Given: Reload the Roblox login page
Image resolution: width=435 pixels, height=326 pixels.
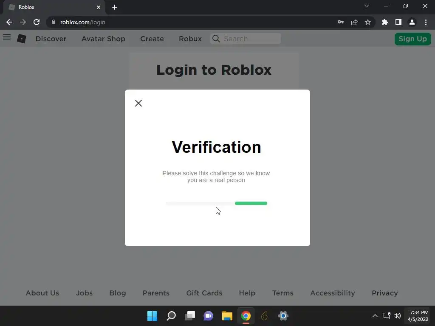Looking at the screenshot, I should [37, 22].
